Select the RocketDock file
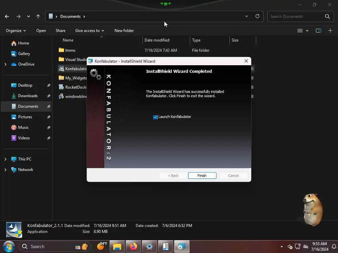338x253 pixels. click(x=73, y=87)
